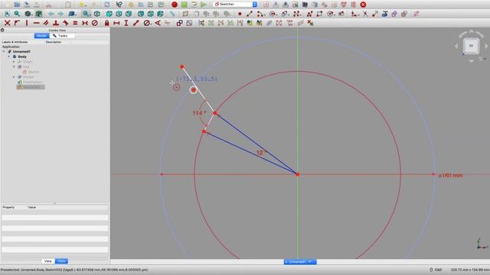Click the navigation cube face

click(472, 46)
